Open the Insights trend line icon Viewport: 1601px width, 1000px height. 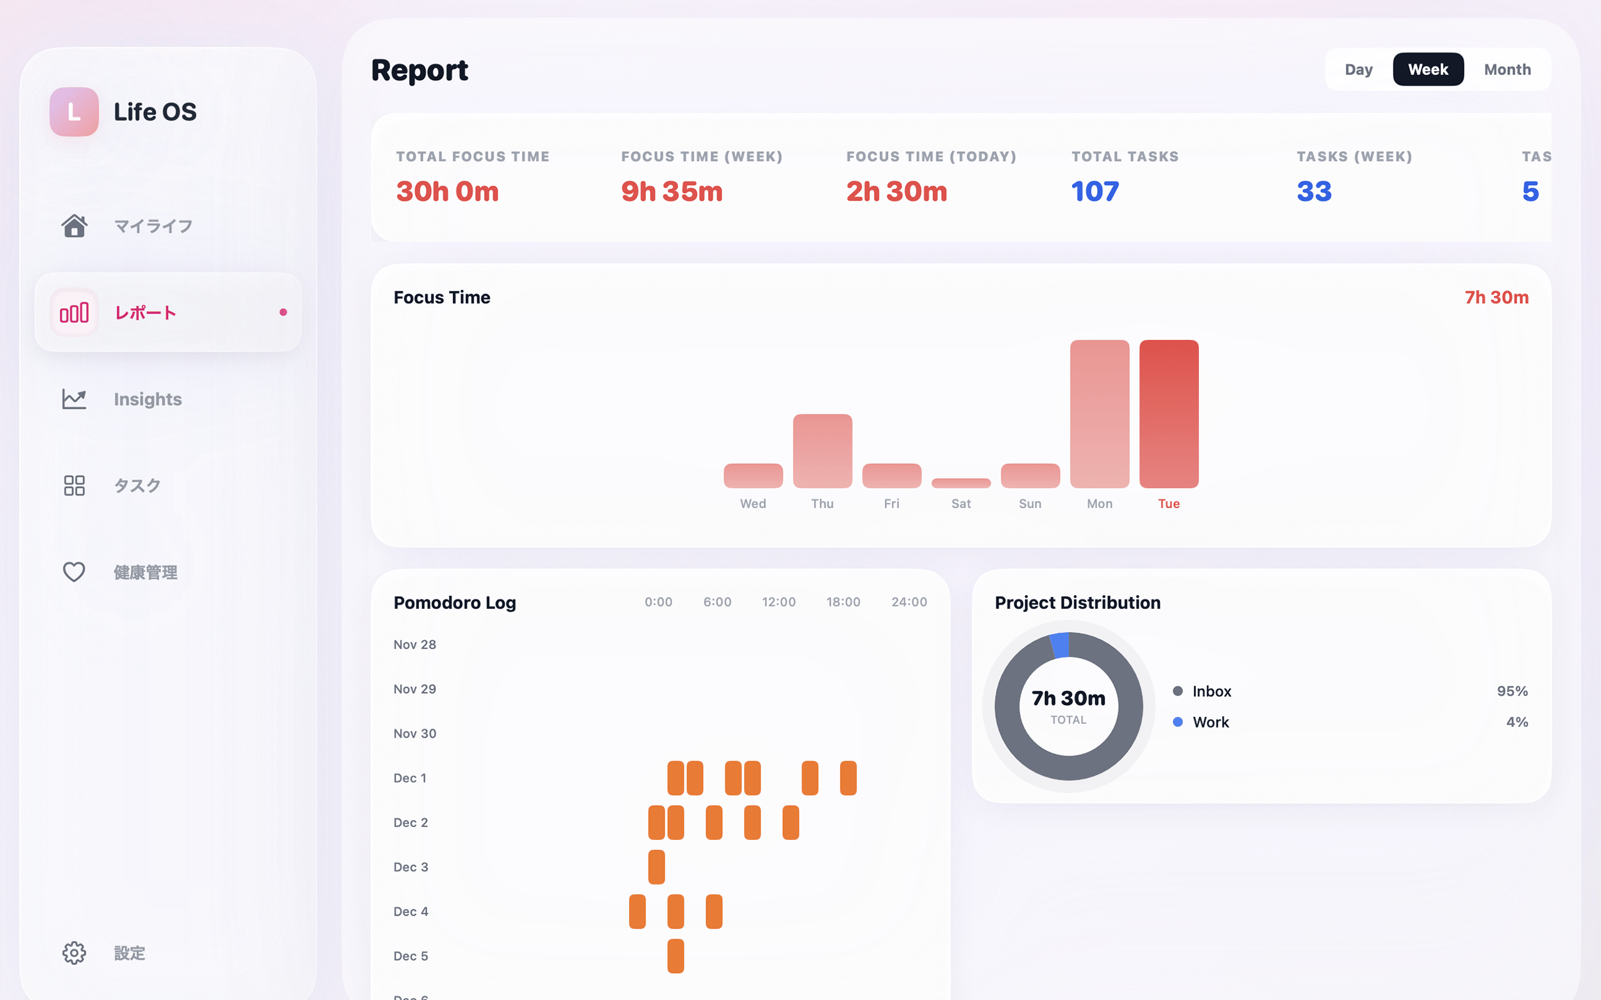pyautogui.click(x=74, y=399)
